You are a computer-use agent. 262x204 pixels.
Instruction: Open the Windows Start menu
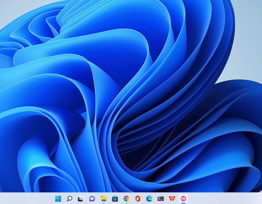(x=58, y=199)
